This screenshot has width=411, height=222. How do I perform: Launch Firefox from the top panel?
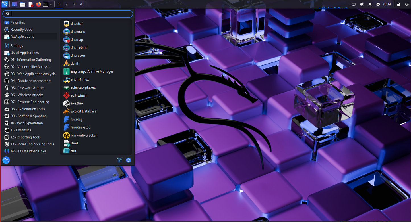[39, 4]
